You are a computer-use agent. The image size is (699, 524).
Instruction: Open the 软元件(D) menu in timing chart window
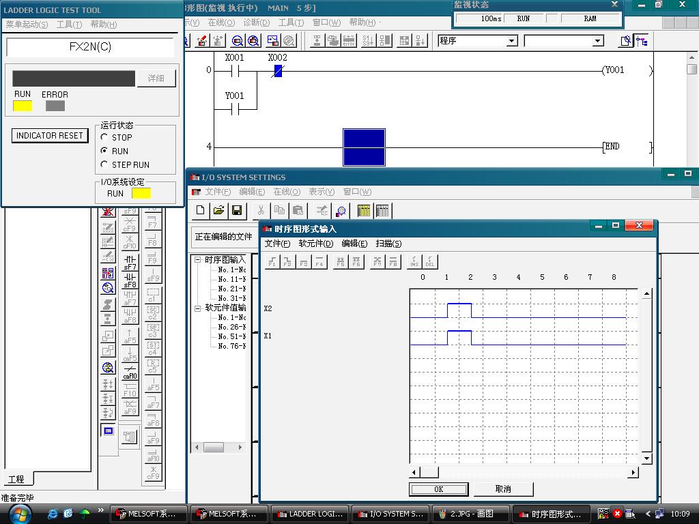click(315, 244)
